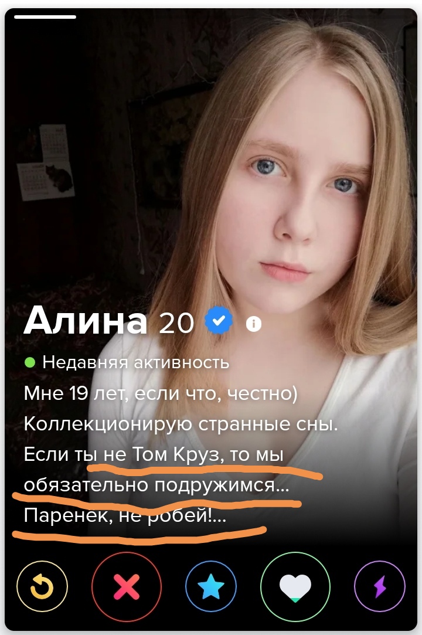Select the photo indicator bar at top
Screen dimensions: 422x635
click(45, 17)
